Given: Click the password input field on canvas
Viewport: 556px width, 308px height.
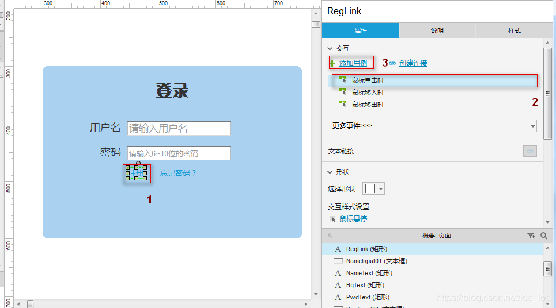Looking at the screenshot, I should point(179,153).
